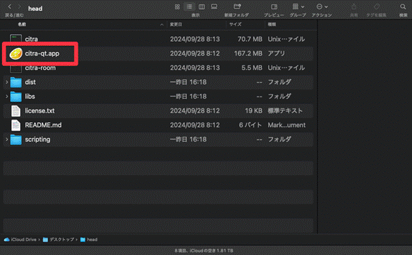The width and height of the screenshot is (412, 255).
Task: Sort by the サイズ column header
Action: 235,24
